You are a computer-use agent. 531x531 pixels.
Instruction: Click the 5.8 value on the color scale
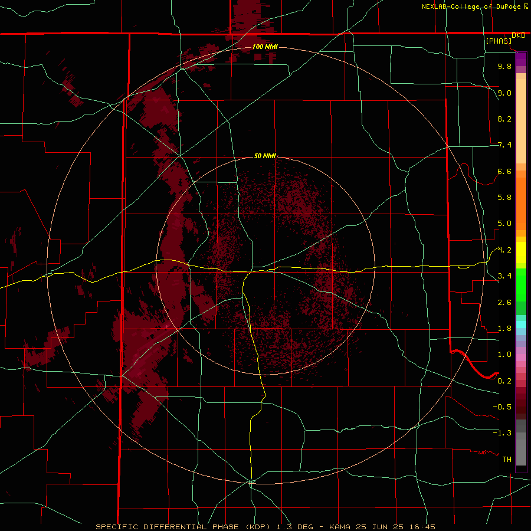coord(504,198)
